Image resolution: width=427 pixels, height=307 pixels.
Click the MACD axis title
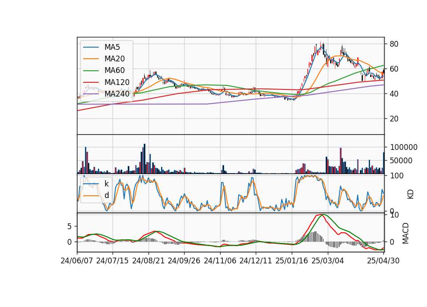[406, 233]
